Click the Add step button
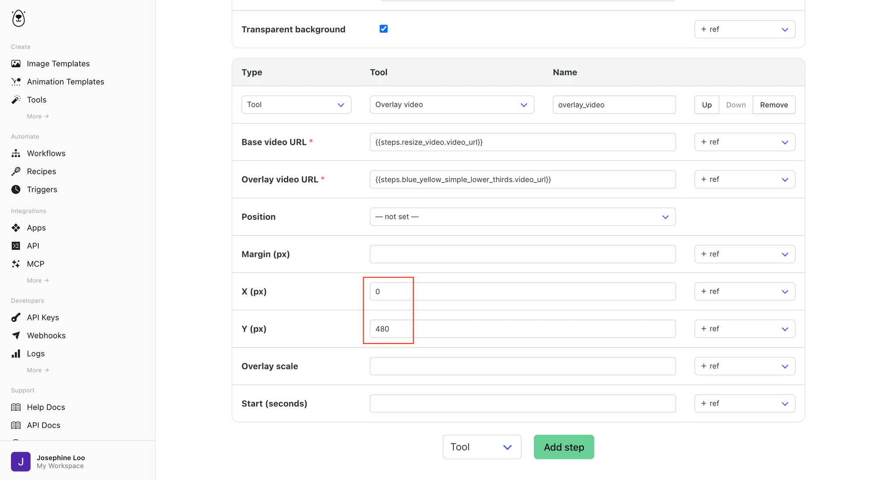The height and width of the screenshot is (480, 876). 564,447
